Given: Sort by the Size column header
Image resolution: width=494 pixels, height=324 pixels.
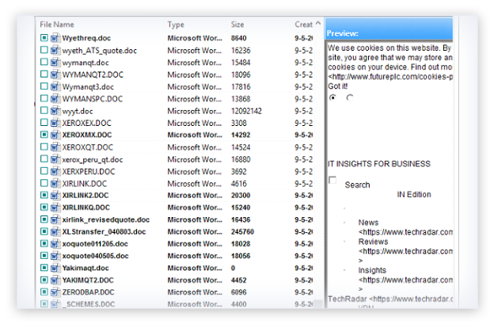Looking at the screenshot, I should point(237,25).
